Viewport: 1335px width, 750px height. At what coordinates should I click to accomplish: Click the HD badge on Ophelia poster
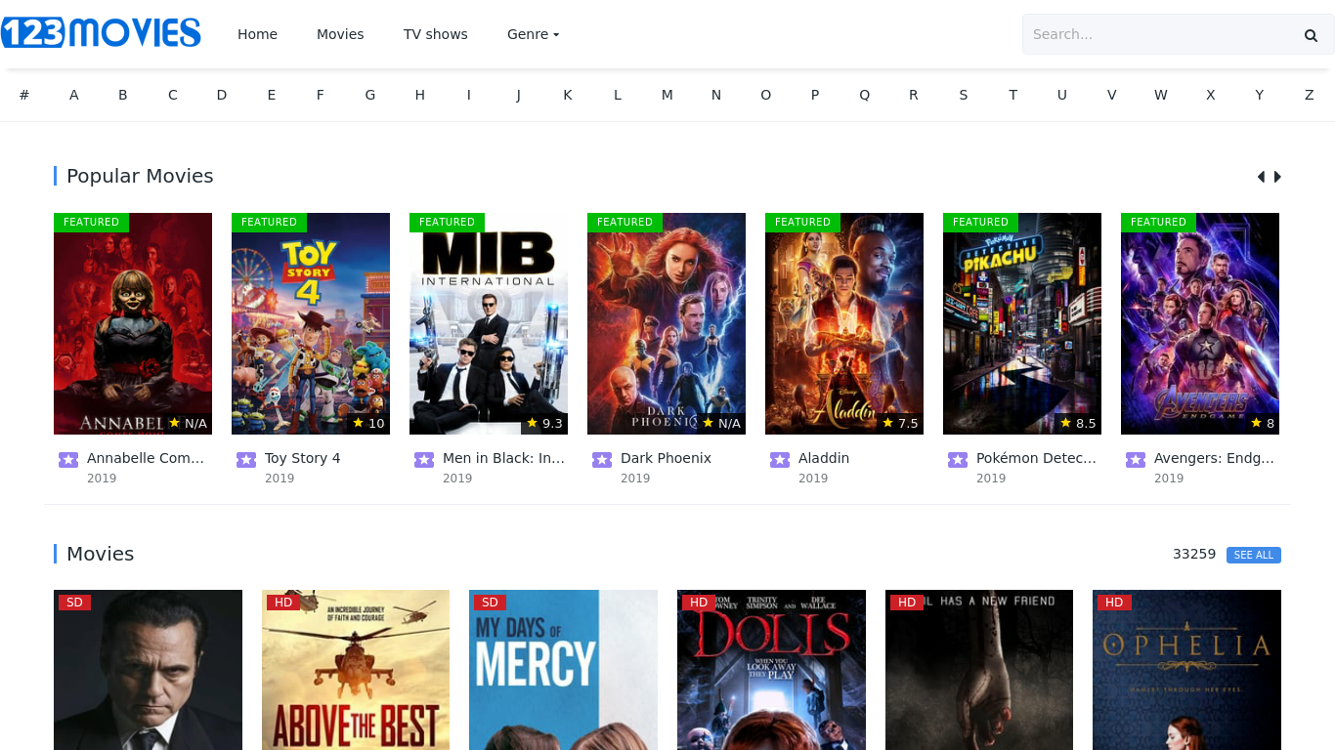(1114, 603)
